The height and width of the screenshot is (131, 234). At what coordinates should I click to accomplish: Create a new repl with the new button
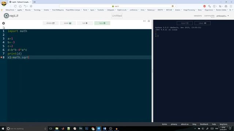[x=102, y=23]
